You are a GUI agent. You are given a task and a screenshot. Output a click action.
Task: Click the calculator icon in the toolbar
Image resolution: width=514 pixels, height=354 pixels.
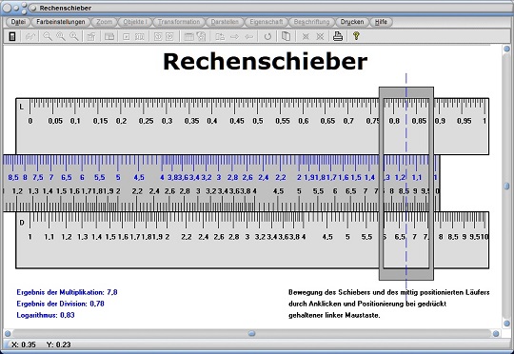pos(12,36)
